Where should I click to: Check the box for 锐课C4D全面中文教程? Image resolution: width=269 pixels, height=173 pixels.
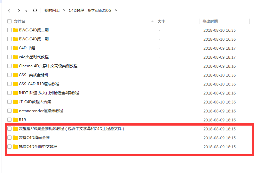click(x=9, y=146)
